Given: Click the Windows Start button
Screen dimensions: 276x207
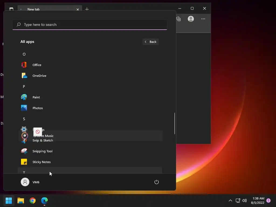Looking at the screenshot, I should (x=9, y=200).
